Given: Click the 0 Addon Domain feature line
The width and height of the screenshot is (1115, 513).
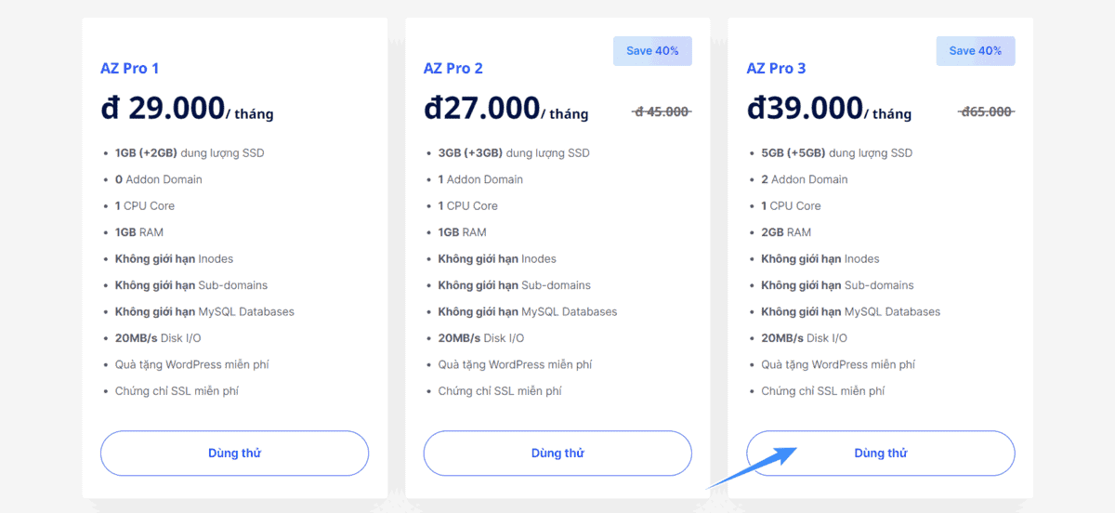Looking at the screenshot, I should pyautogui.click(x=159, y=179).
